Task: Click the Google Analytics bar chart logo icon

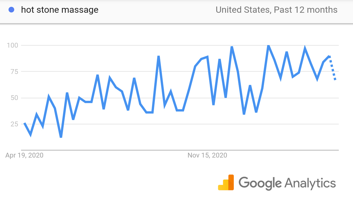Action: tap(226, 182)
